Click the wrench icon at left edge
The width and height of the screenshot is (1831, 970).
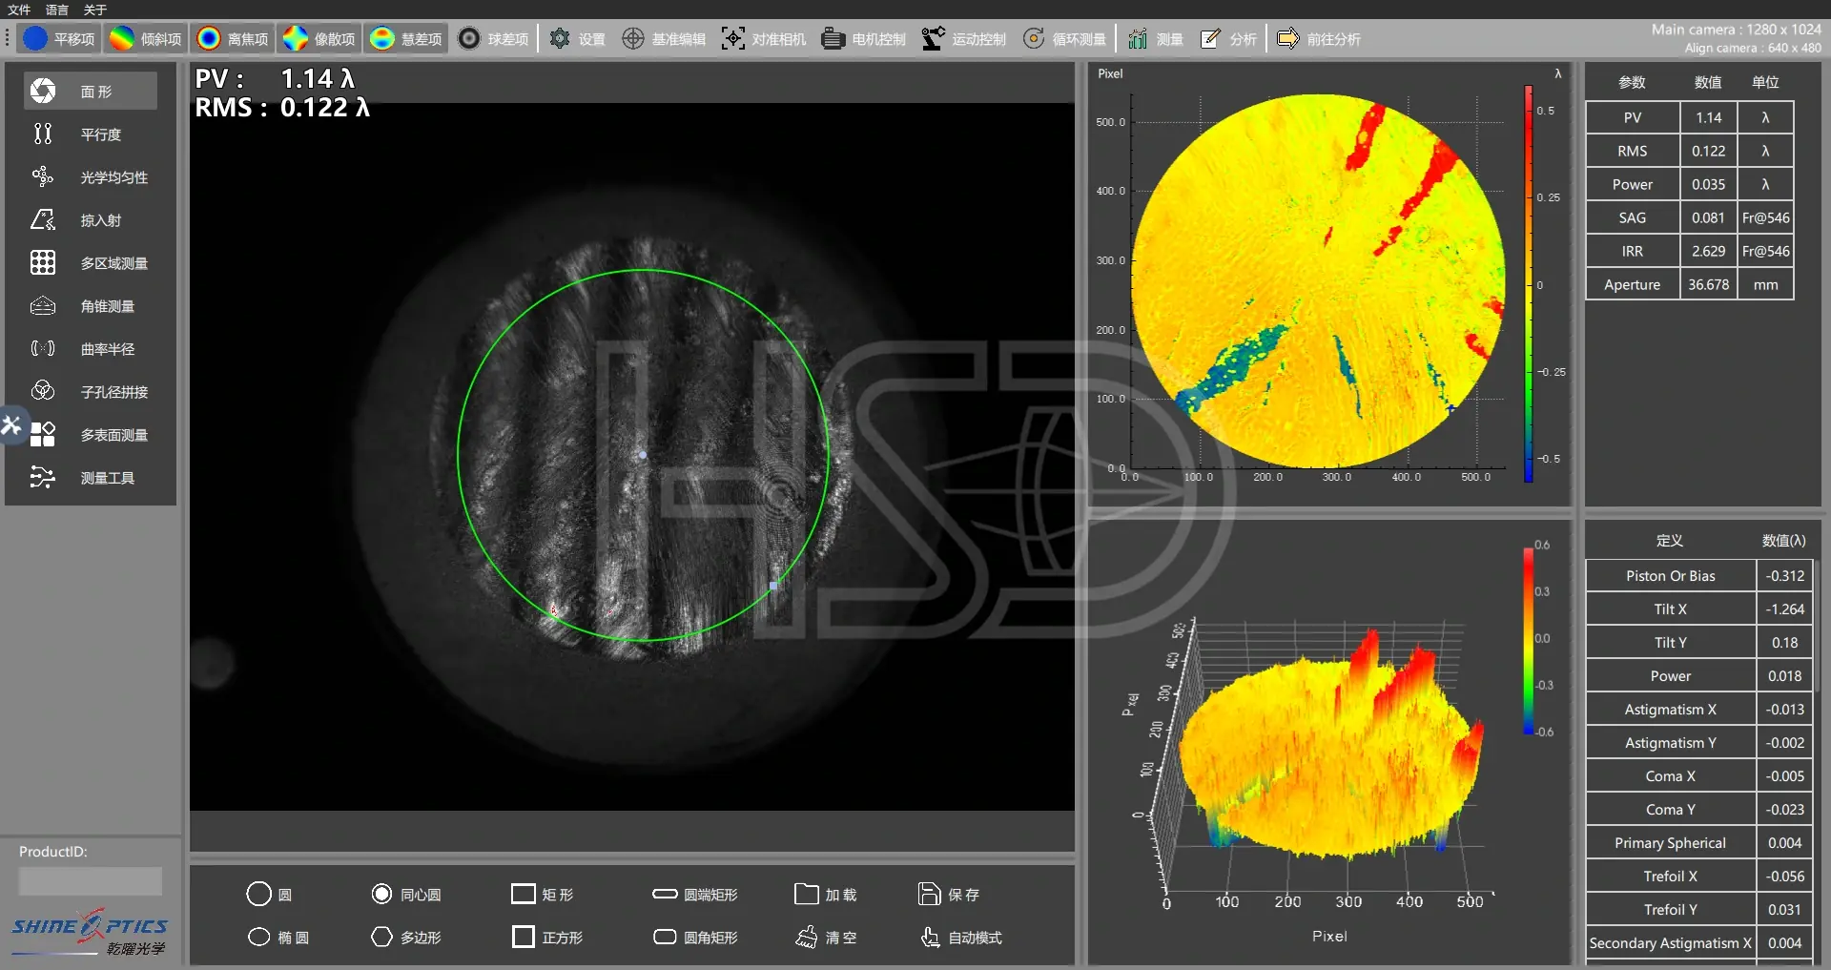pos(10,424)
